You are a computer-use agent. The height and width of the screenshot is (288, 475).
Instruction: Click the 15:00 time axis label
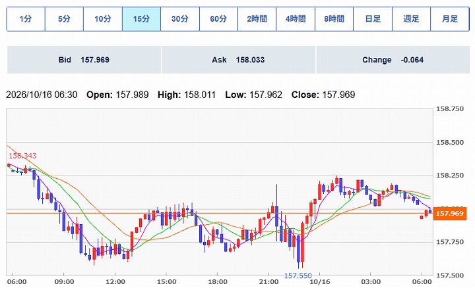(x=167, y=282)
